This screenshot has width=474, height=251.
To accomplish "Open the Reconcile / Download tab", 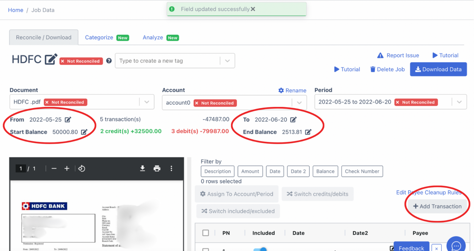I will click(x=44, y=37).
